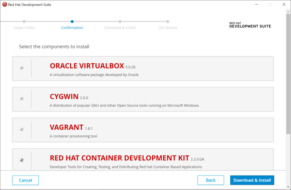The image size is (291, 190).
Task: Deselect Red Hat Container Development Kit checkbox
Action: [22, 160]
